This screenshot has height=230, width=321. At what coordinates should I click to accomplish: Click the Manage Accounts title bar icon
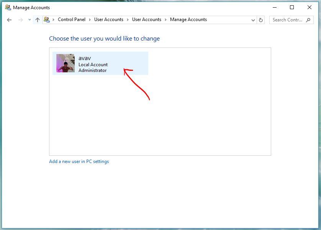tap(8, 7)
